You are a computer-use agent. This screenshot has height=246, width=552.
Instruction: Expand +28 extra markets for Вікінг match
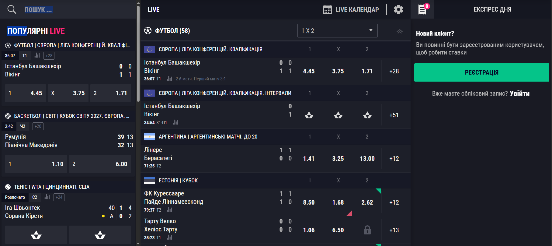pyautogui.click(x=394, y=71)
